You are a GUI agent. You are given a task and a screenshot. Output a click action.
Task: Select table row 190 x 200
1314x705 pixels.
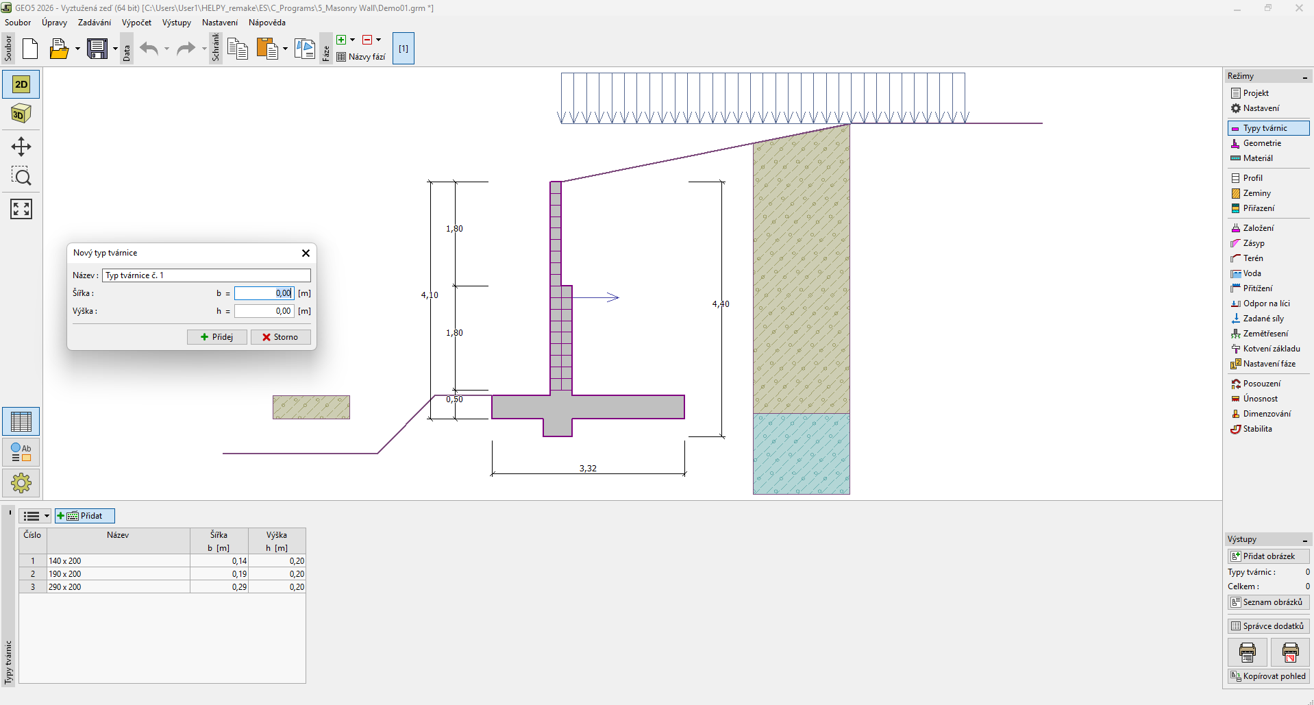tap(118, 574)
